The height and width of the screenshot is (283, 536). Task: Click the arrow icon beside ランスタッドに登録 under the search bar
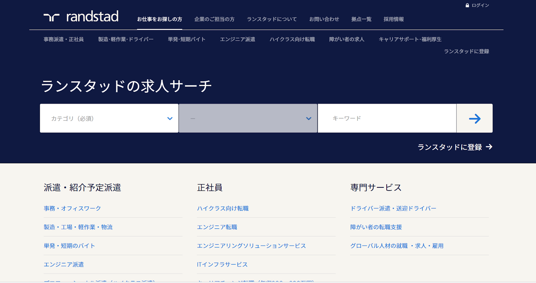coord(489,147)
